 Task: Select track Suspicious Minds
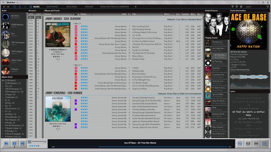click(139, 89)
